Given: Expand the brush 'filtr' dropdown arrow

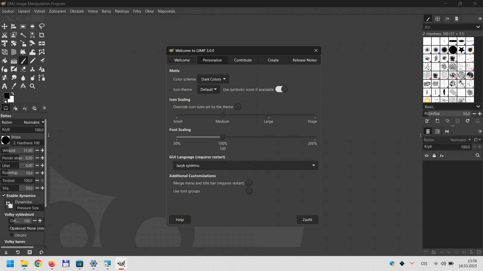Looking at the screenshot, I should coord(478,27).
